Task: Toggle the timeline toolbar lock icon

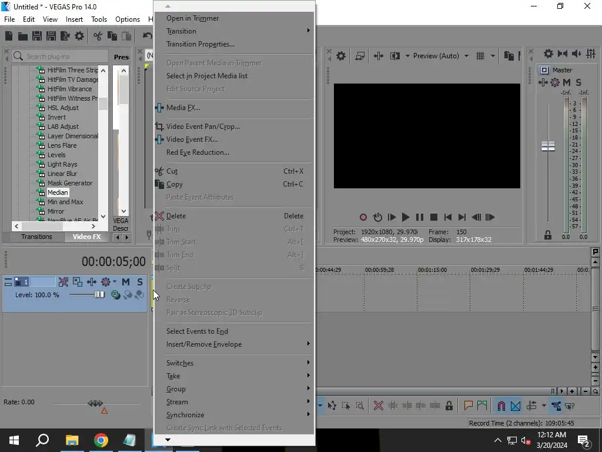Action: pyautogui.click(x=449, y=406)
